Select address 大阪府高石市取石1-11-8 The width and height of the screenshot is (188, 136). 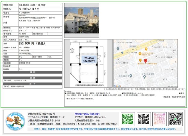coord(87,121)
